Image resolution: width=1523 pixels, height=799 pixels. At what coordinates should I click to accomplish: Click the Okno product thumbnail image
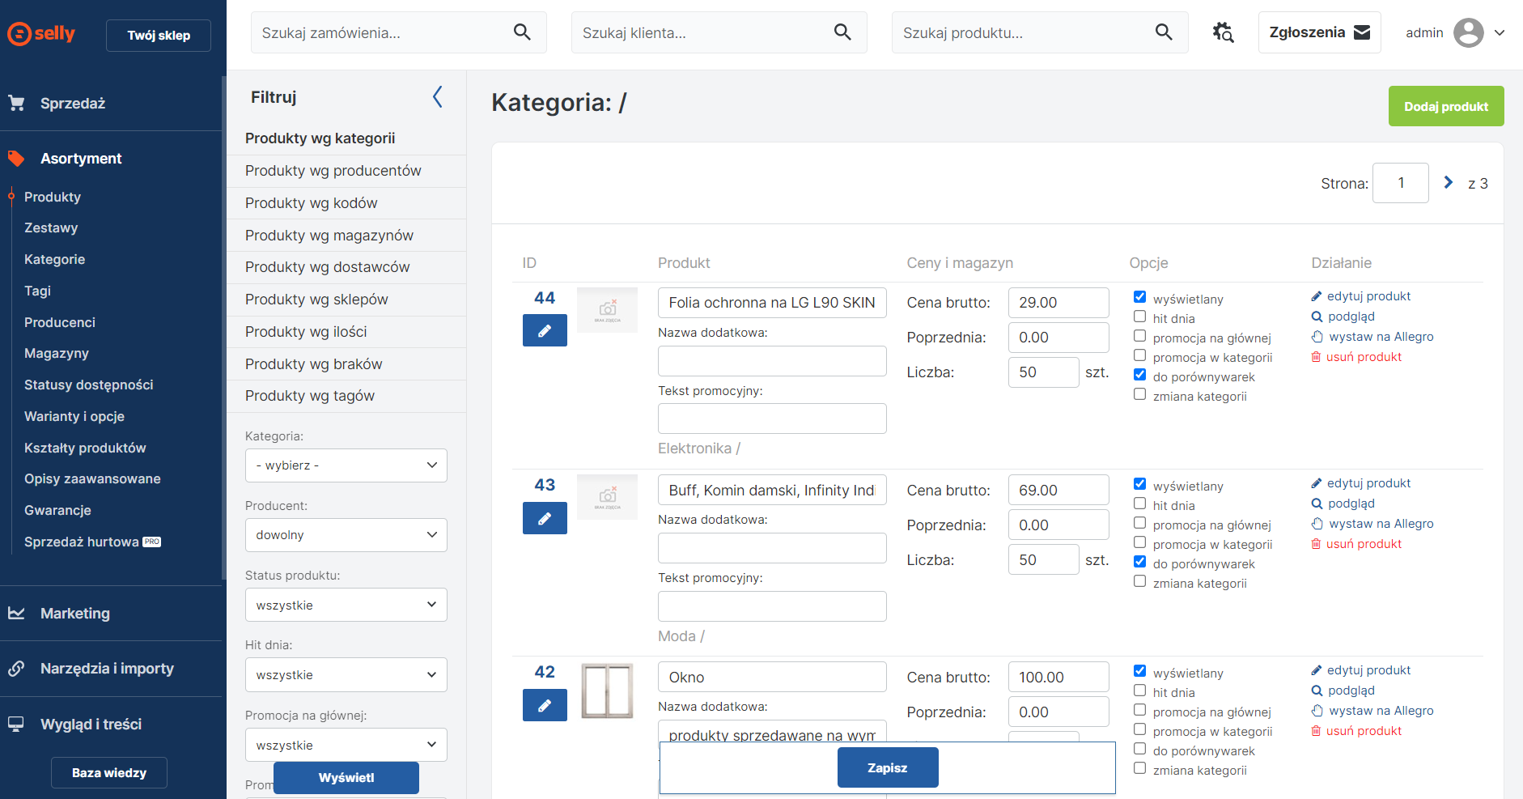pos(607,691)
